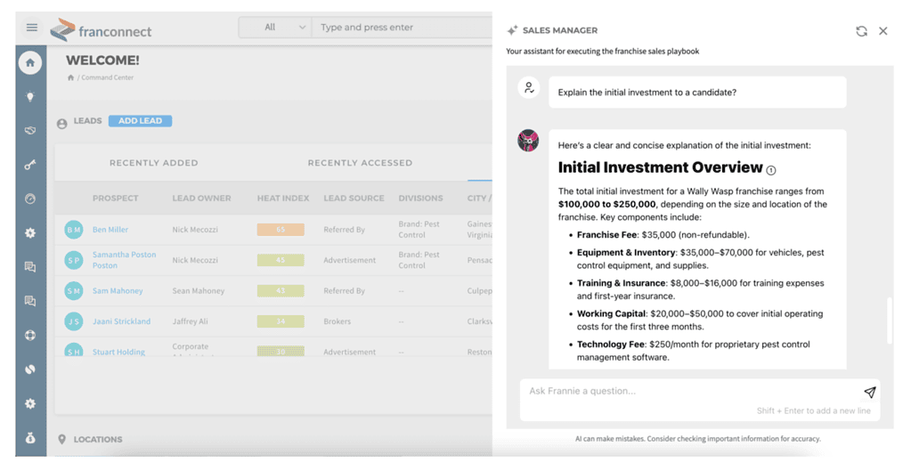Click the Prospect column header

click(x=116, y=198)
